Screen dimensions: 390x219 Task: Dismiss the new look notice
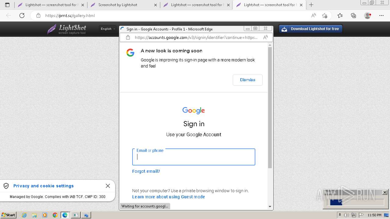(247, 80)
